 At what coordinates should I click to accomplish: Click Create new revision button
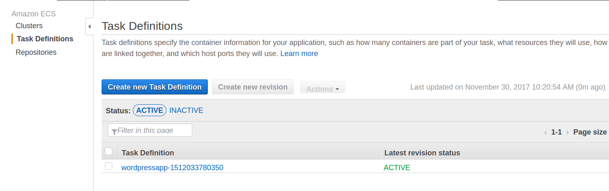(x=253, y=87)
